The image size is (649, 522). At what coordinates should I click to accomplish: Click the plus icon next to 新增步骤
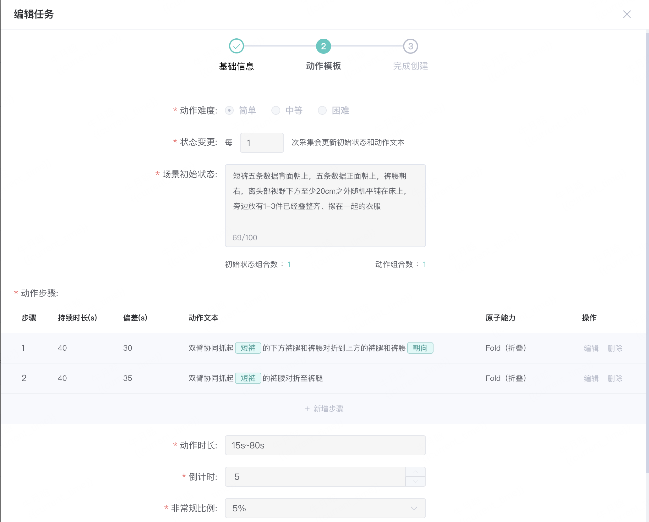307,408
